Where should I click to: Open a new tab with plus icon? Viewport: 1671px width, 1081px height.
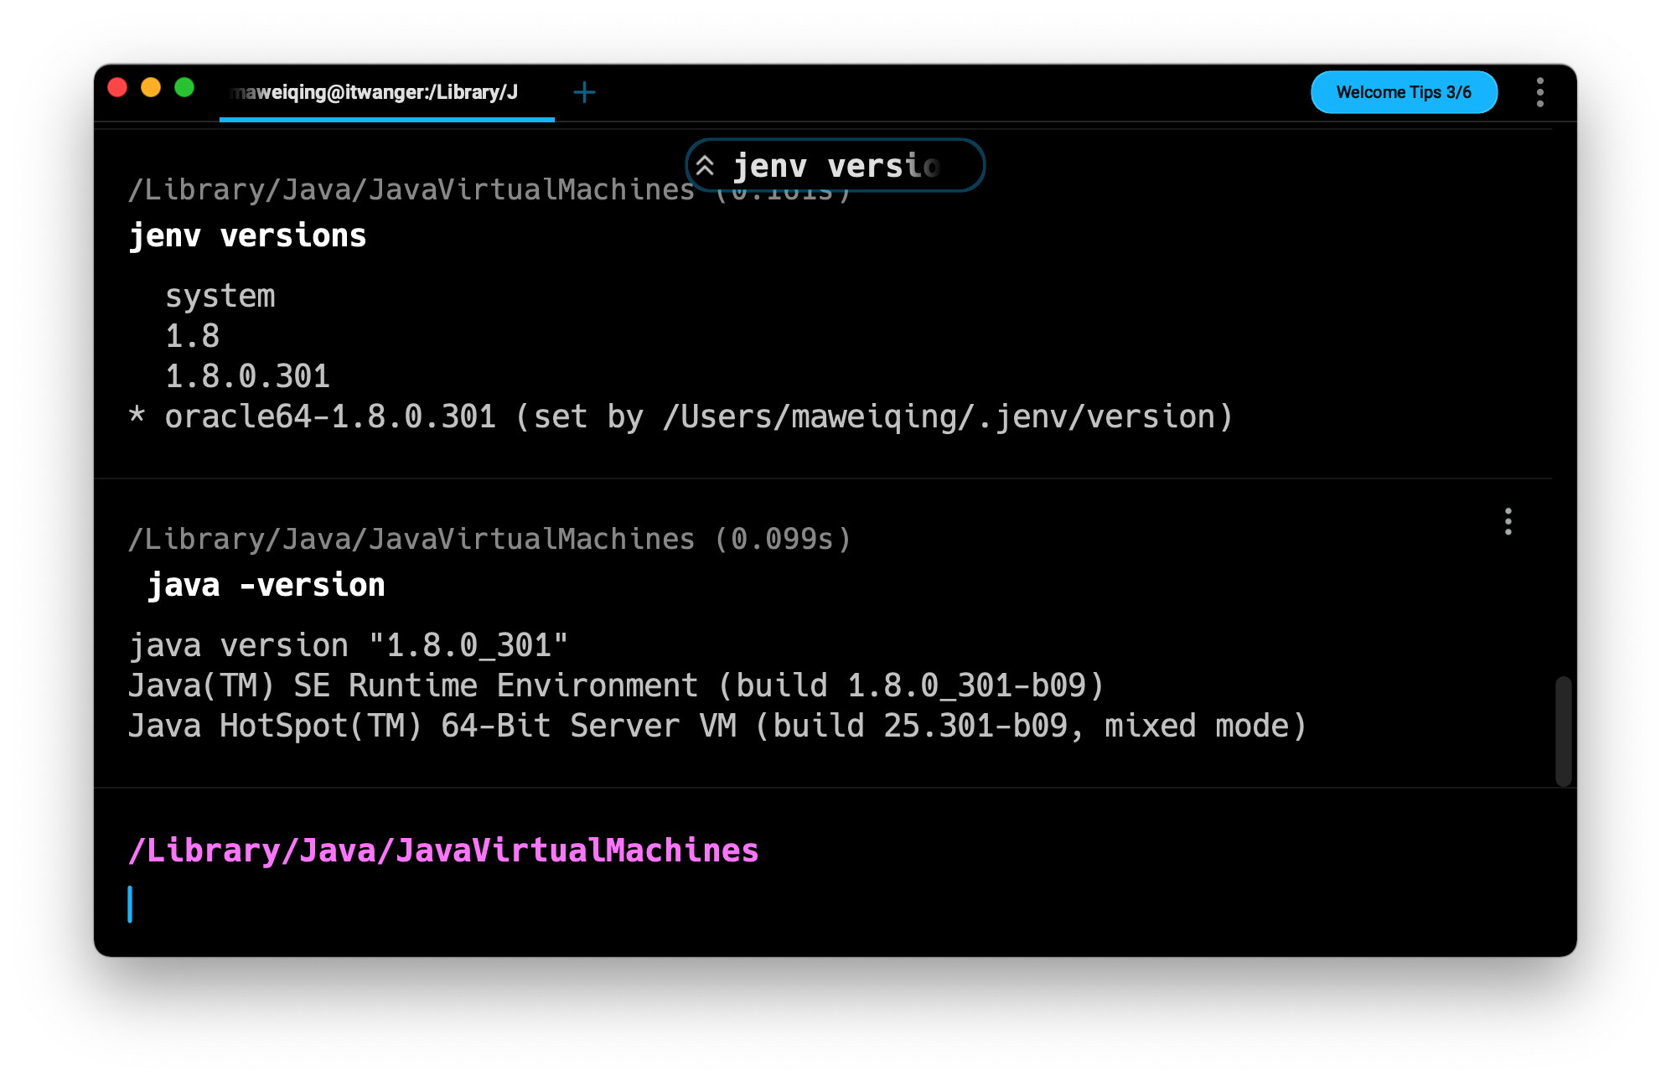584,92
